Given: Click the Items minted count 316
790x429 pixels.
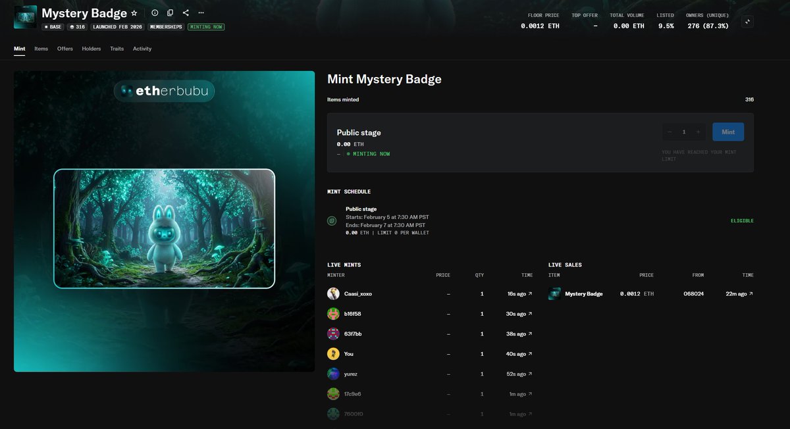Looking at the screenshot, I should [749, 100].
